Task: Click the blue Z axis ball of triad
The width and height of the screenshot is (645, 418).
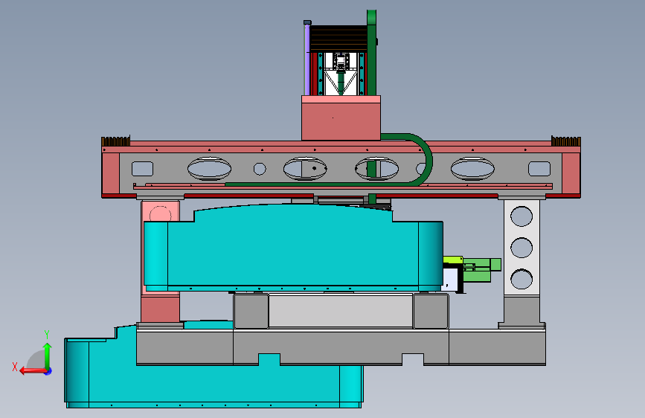Action: pos(48,371)
